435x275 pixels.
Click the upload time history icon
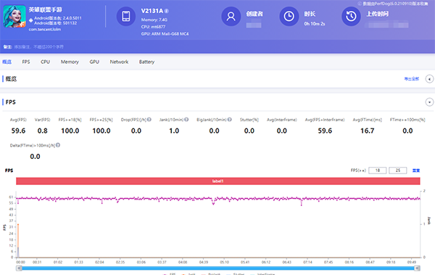(x=351, y=17)
